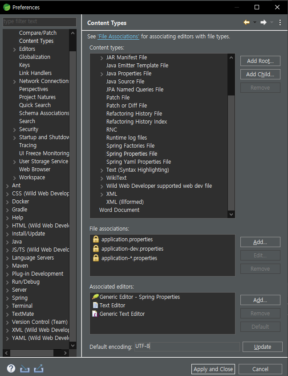Click the Generic Text Editor icon

(x=95, y=314)
